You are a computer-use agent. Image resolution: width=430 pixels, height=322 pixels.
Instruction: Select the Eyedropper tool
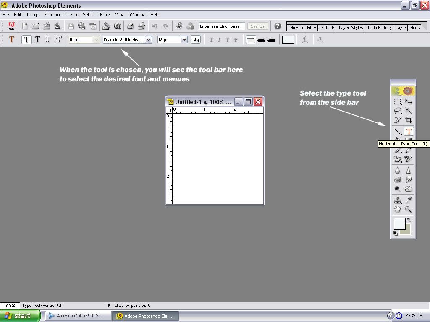click(408, 200)
